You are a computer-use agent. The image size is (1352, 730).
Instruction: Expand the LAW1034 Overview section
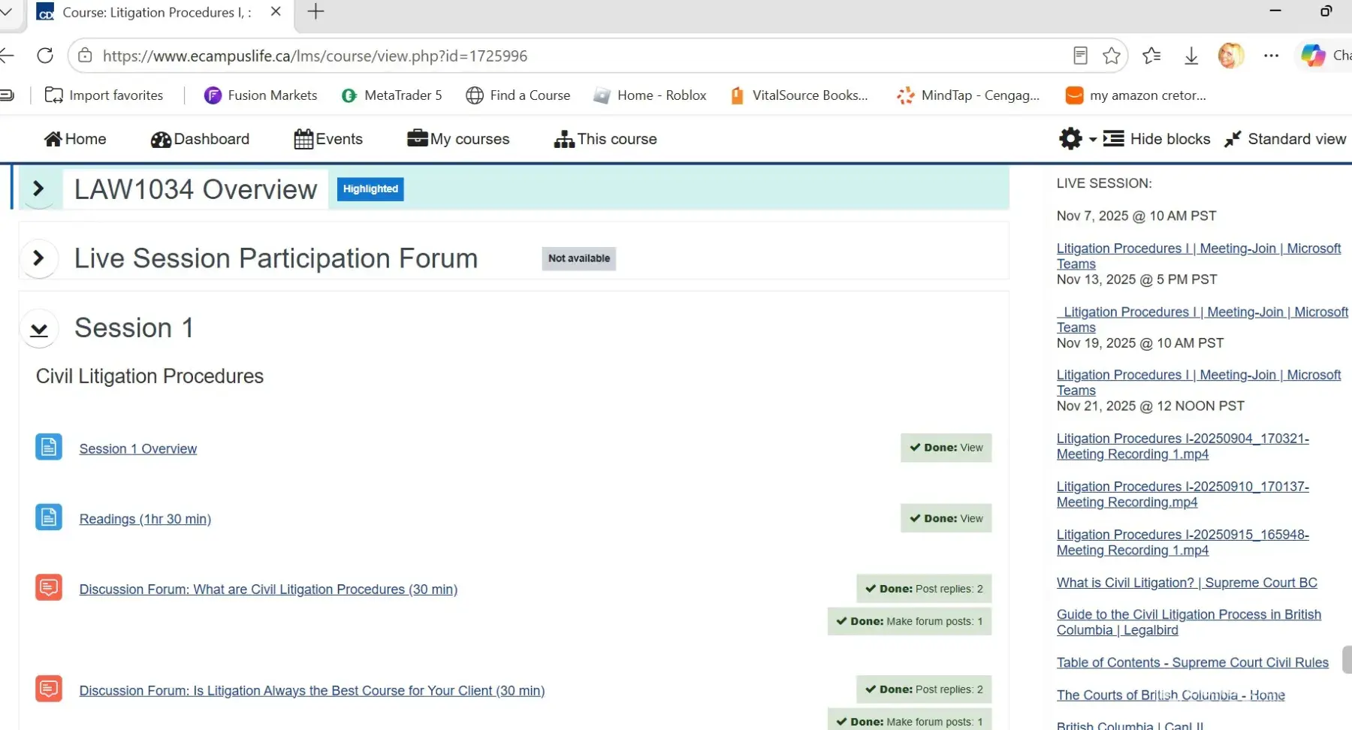tap(38, 189)
